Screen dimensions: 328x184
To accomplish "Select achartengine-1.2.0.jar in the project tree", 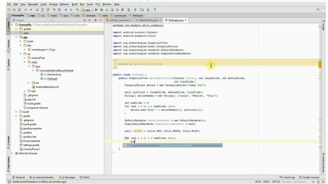I will (43, 50).
